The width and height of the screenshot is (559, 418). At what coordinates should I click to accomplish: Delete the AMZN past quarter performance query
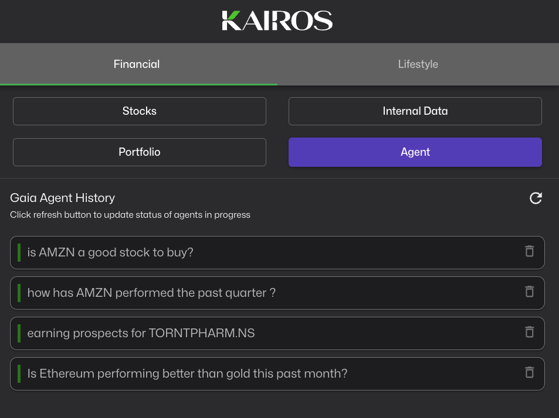[x=529, y=292]
